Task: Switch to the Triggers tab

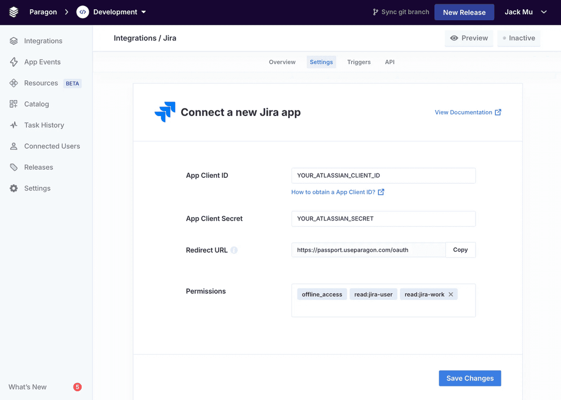Action: [359, 62]
